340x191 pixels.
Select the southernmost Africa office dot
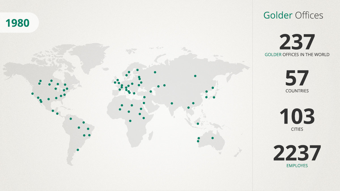[130, 121]
